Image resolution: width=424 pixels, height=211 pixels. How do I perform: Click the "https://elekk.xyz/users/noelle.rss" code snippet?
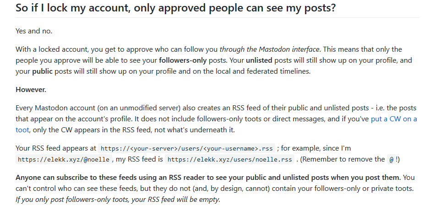(229, 159)
